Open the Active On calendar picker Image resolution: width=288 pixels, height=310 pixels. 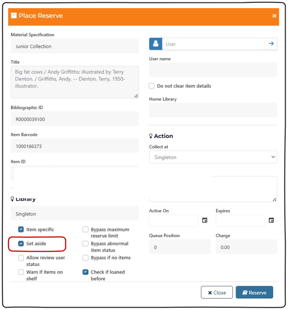click(204, 220)
